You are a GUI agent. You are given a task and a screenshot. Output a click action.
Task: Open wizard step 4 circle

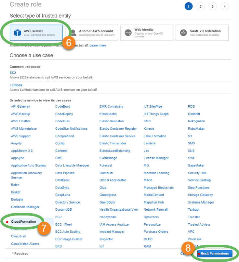[x=225, y=7]
